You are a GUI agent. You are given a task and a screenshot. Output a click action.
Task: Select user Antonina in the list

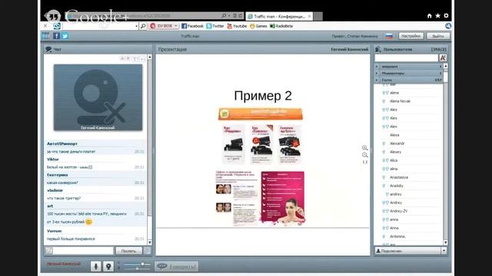click(x=397, y=236)
